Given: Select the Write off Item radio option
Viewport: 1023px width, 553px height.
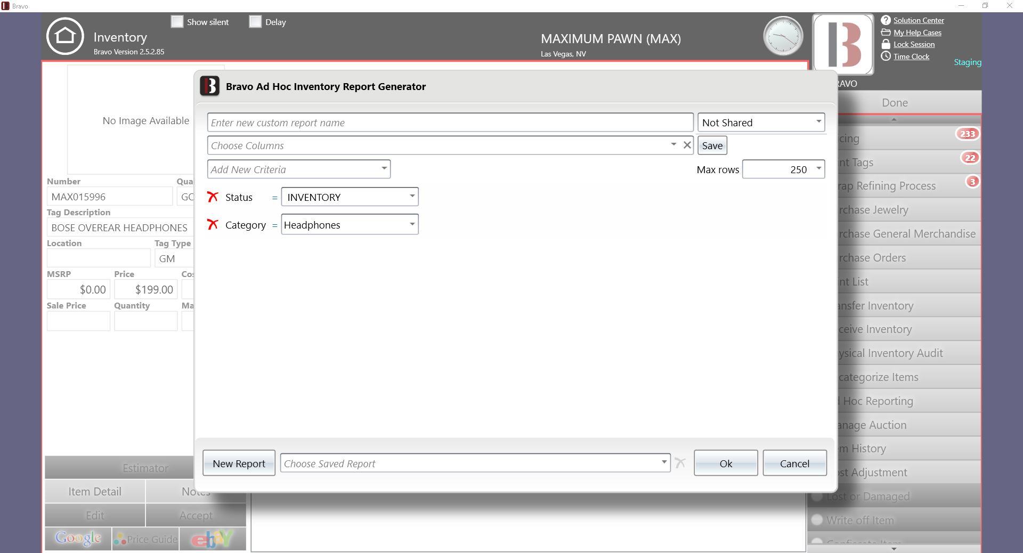Looking at the screenshot, I should pyautogui.click(x=817, y=520).
